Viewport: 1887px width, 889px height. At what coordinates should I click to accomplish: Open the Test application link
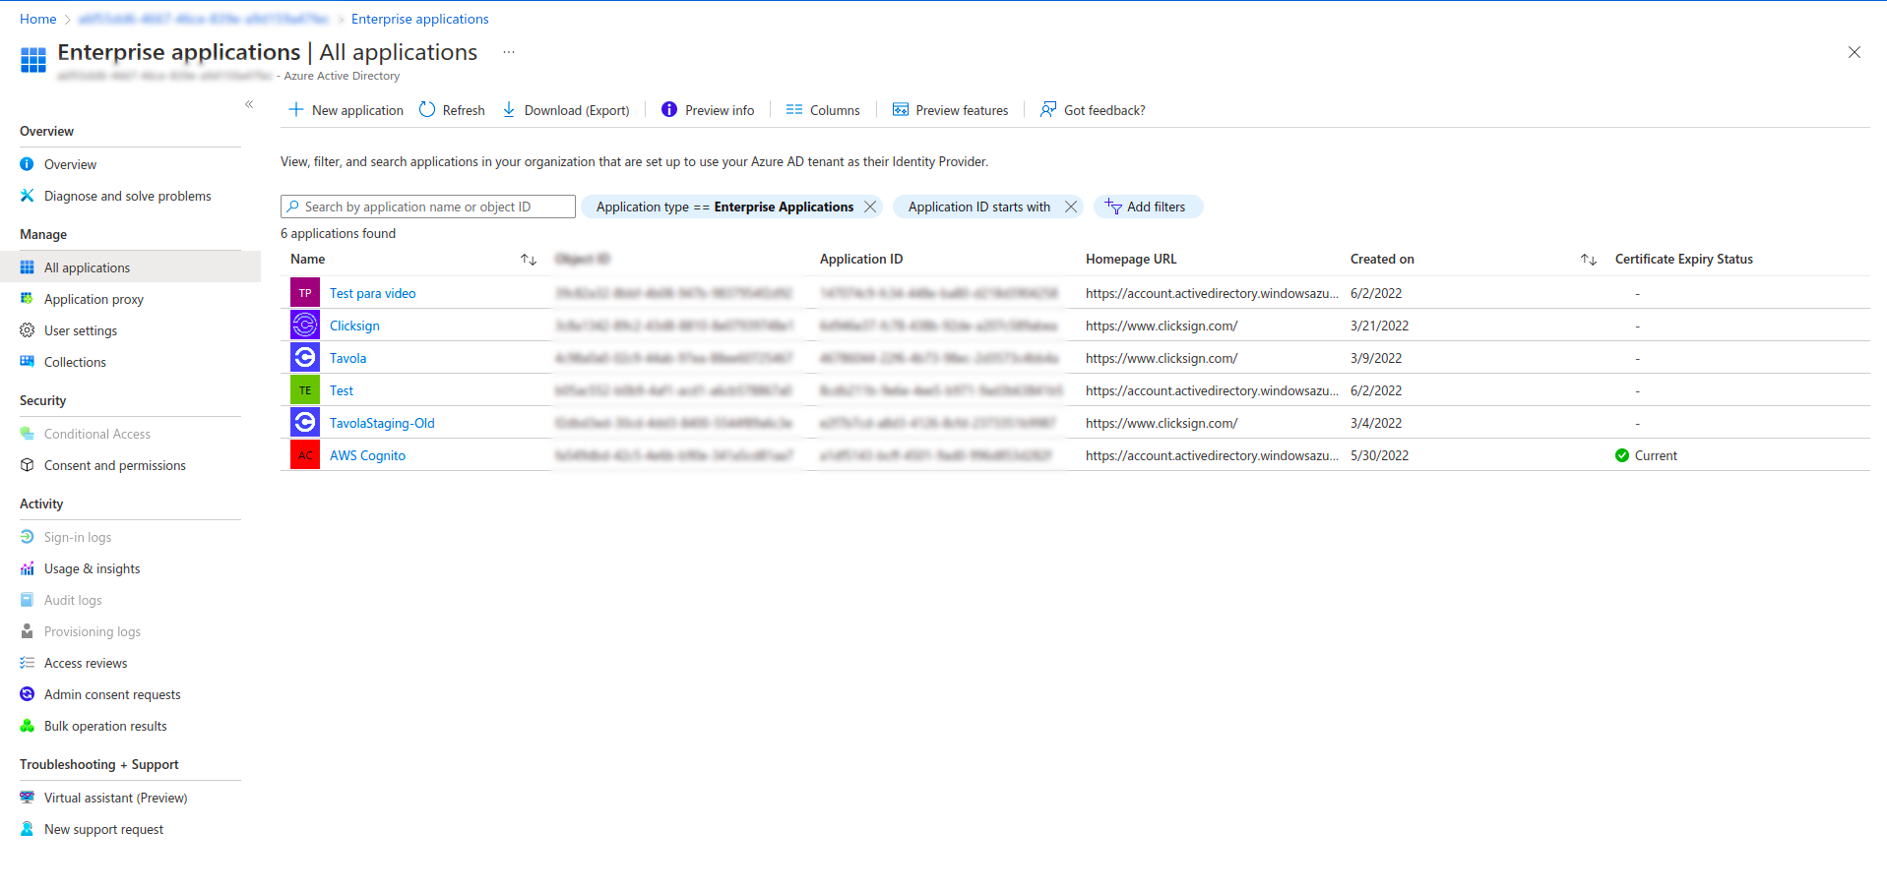(342, 390)
